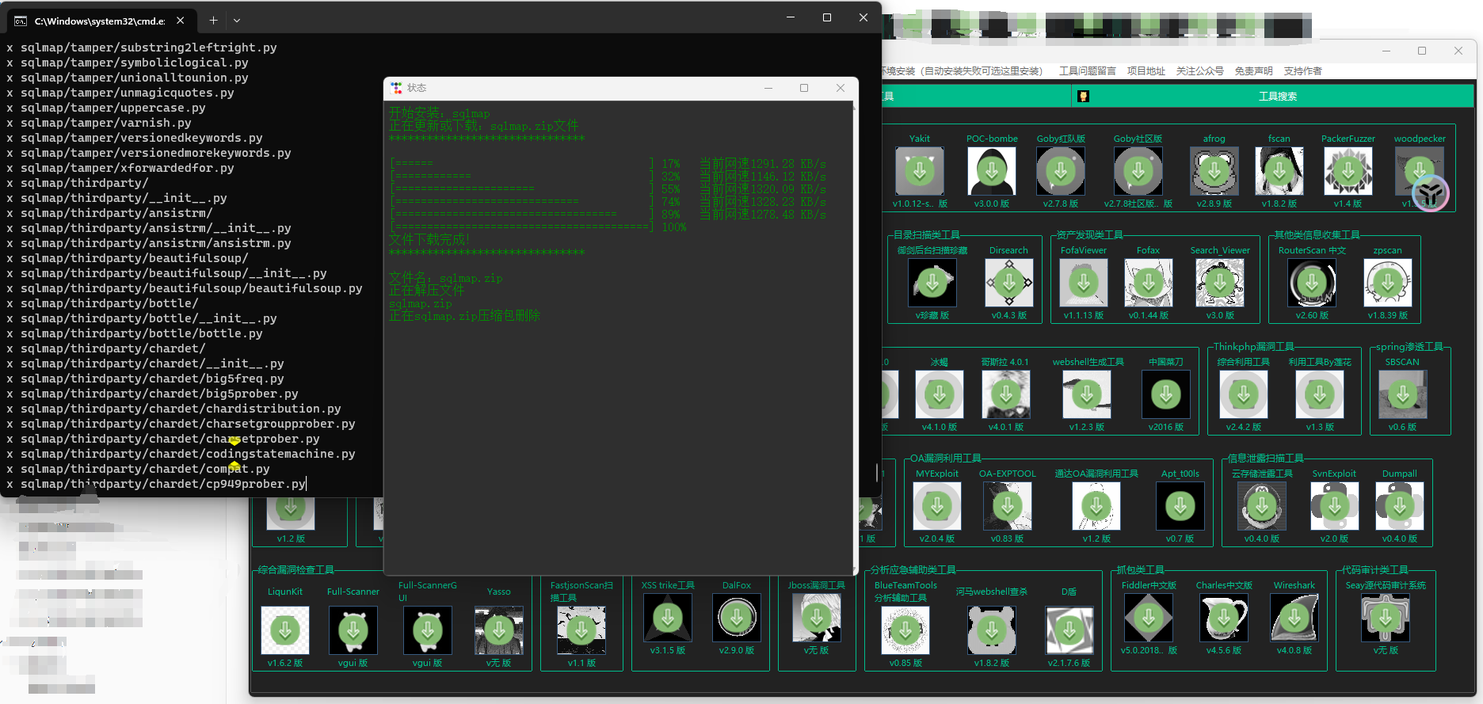The width and height of the screenshot is (1483, 704).
Task: Click the 状态 window title text
Action: (x=417, y=88)
